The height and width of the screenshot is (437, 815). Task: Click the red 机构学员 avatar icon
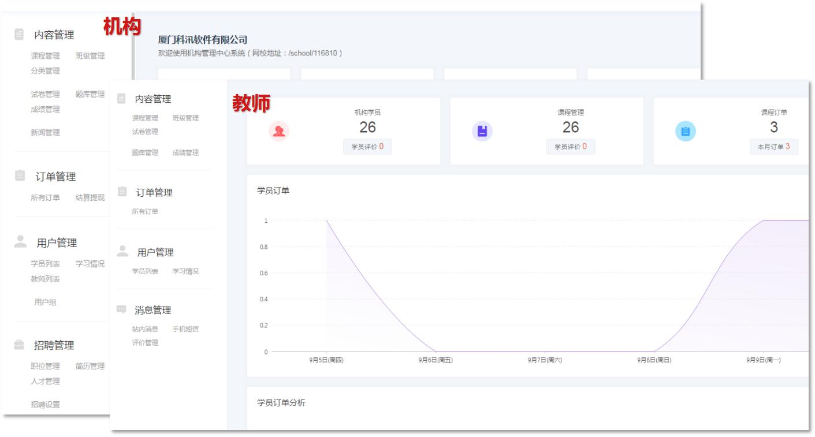click(x=280, y=132)
